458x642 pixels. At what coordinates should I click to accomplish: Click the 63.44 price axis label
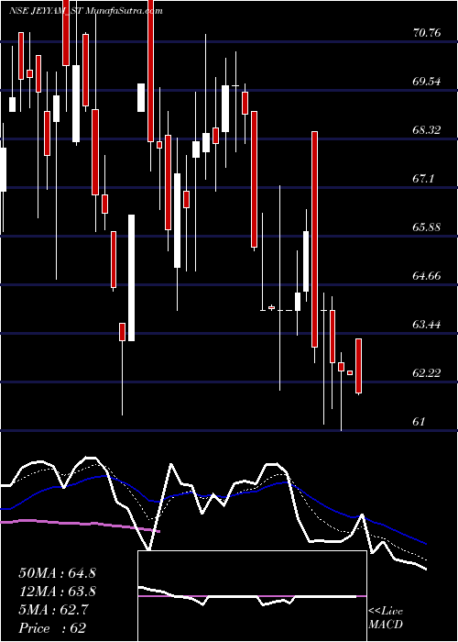(428, 325)
